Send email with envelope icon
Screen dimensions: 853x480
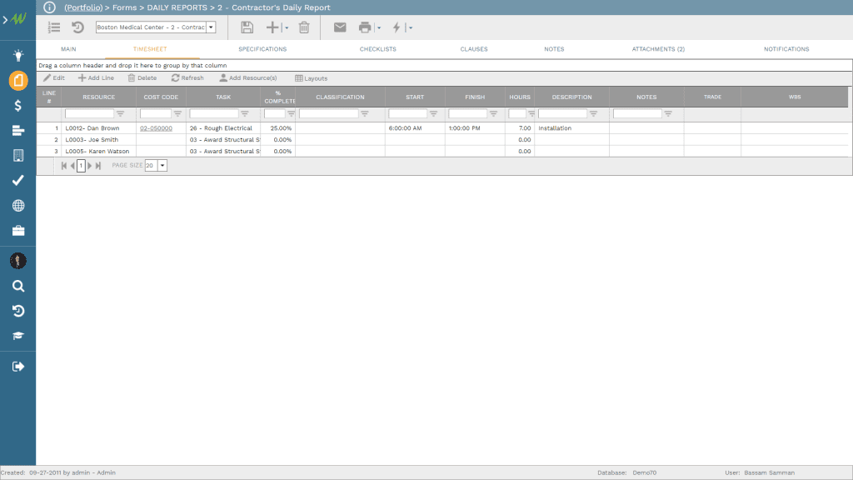pos(340,27)
